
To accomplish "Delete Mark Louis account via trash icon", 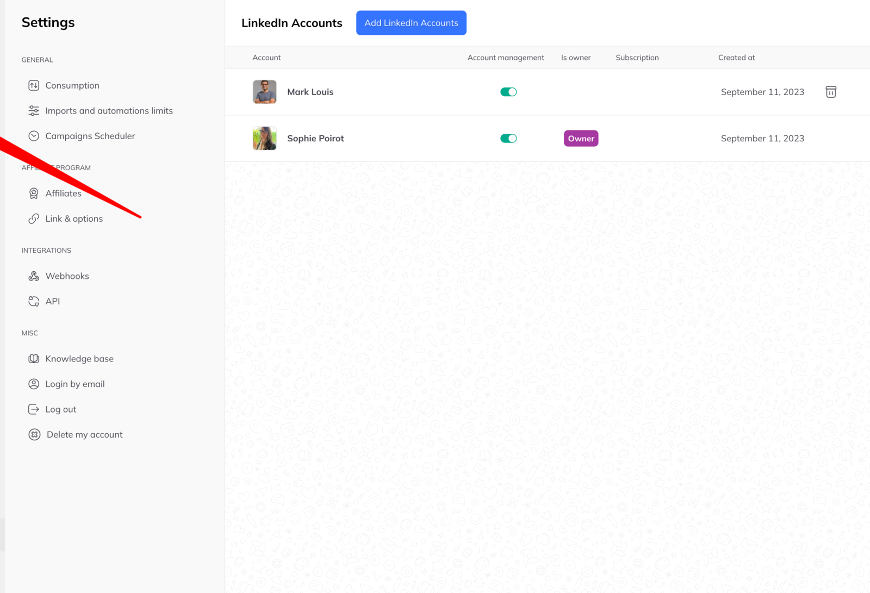I will coord(831,92).
